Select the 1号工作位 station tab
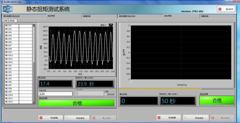This screenshot has height=123, width=240. point(10,21)
